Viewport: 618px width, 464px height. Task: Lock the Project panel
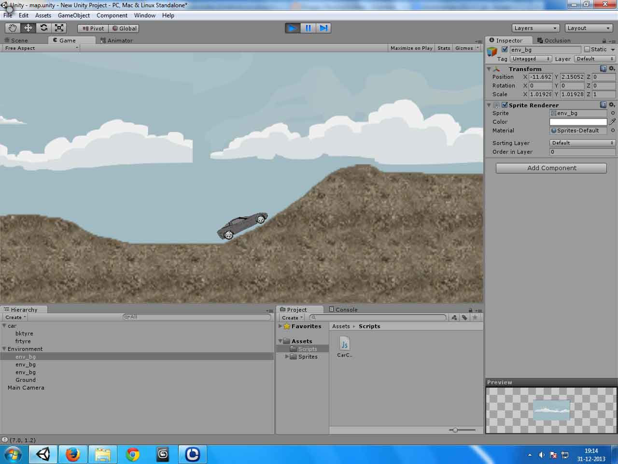tap(470, 310)
